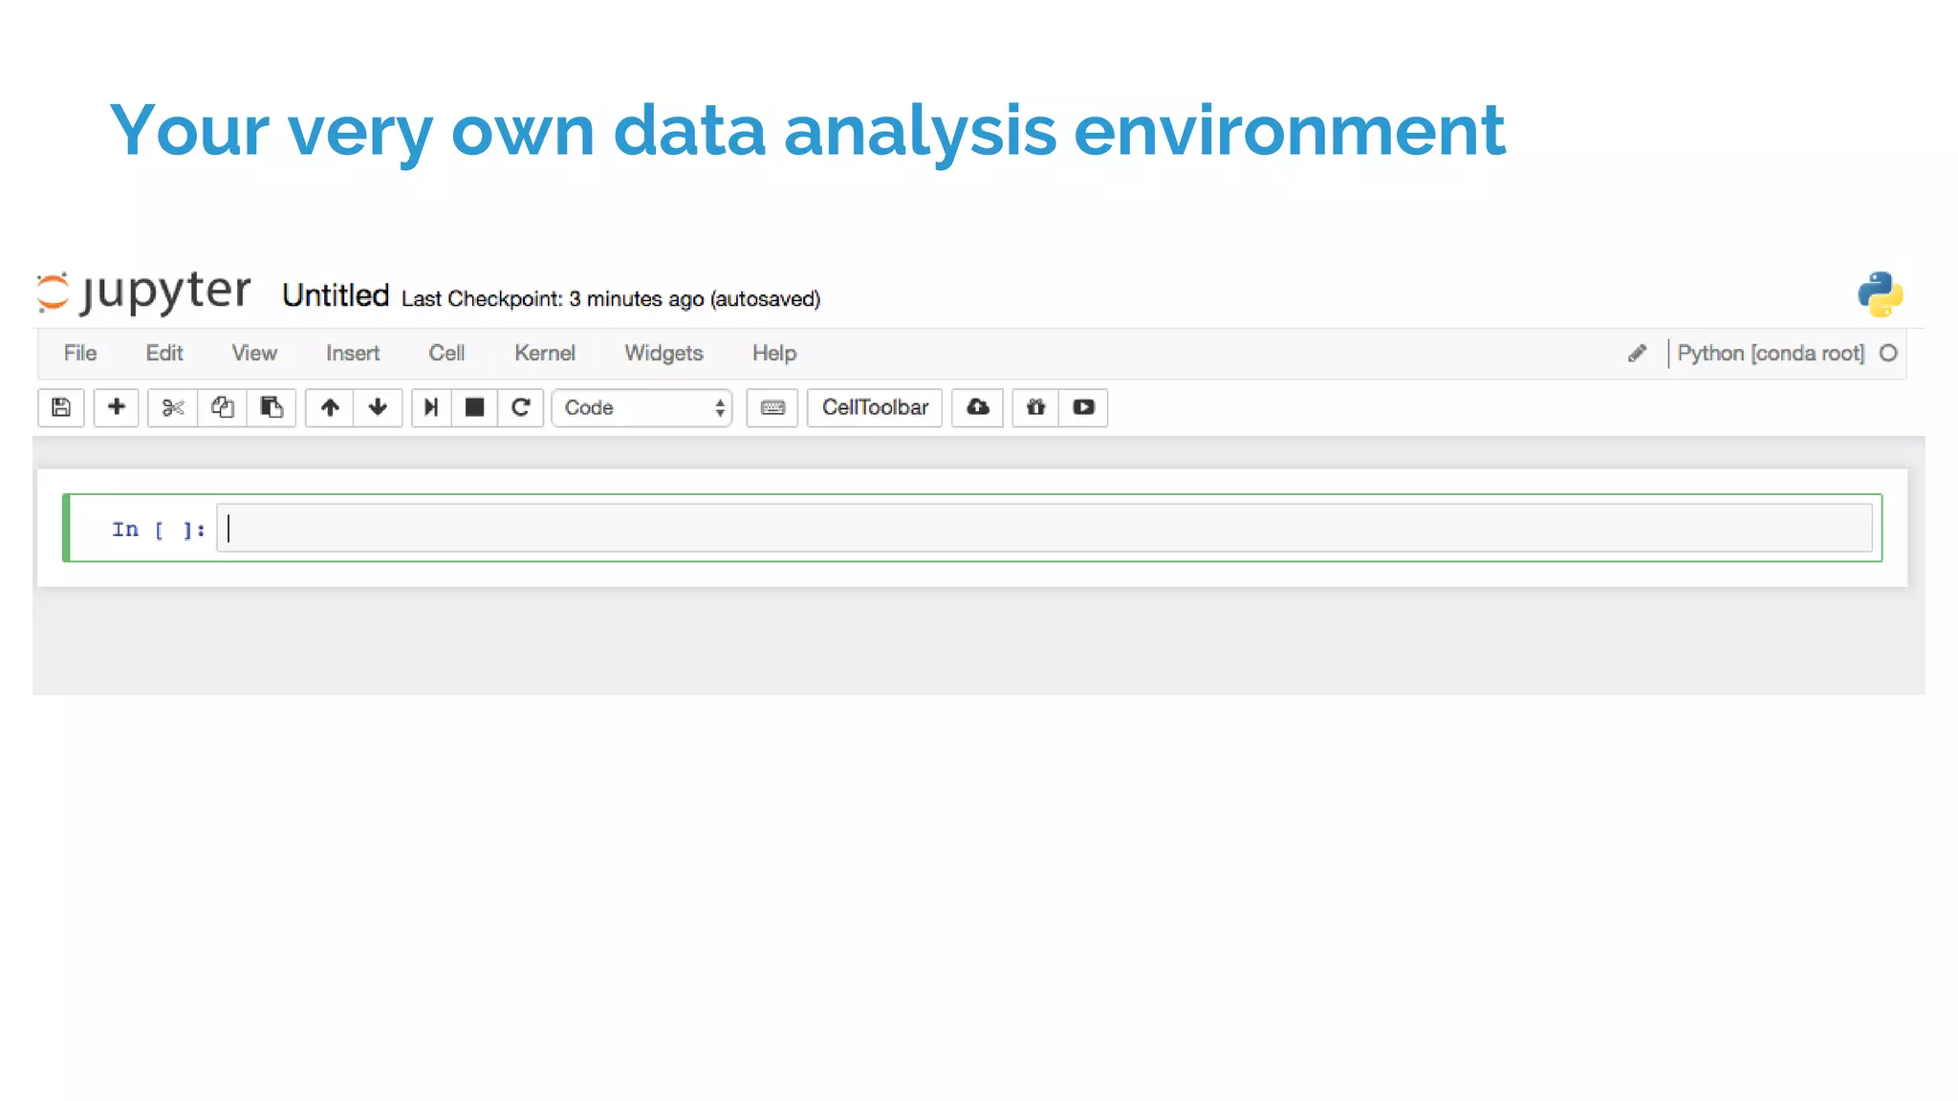
Task: Open the command palette keyboard icon
Action: pos(772,408)
